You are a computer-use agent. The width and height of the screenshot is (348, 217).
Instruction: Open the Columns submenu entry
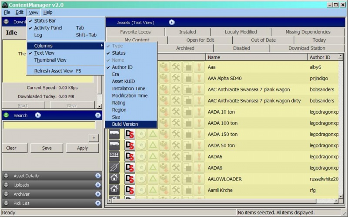66,46
